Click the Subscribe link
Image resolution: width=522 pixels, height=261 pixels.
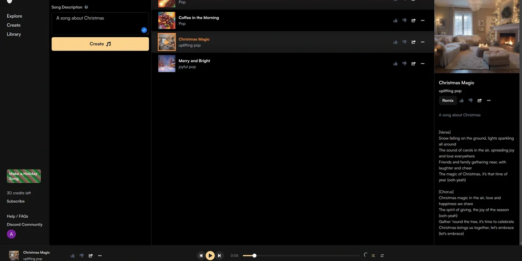(x=15, y=201)
